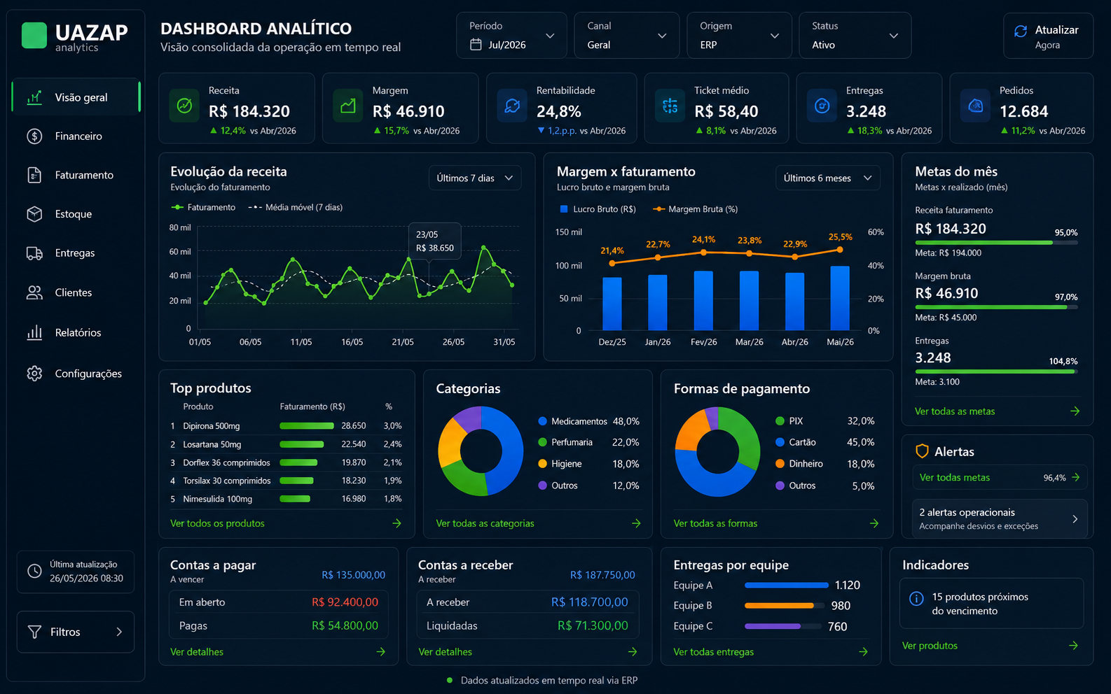Click the Filtros funnel icon
This screenshot has height=694, width=1111.
coord(34,632)
